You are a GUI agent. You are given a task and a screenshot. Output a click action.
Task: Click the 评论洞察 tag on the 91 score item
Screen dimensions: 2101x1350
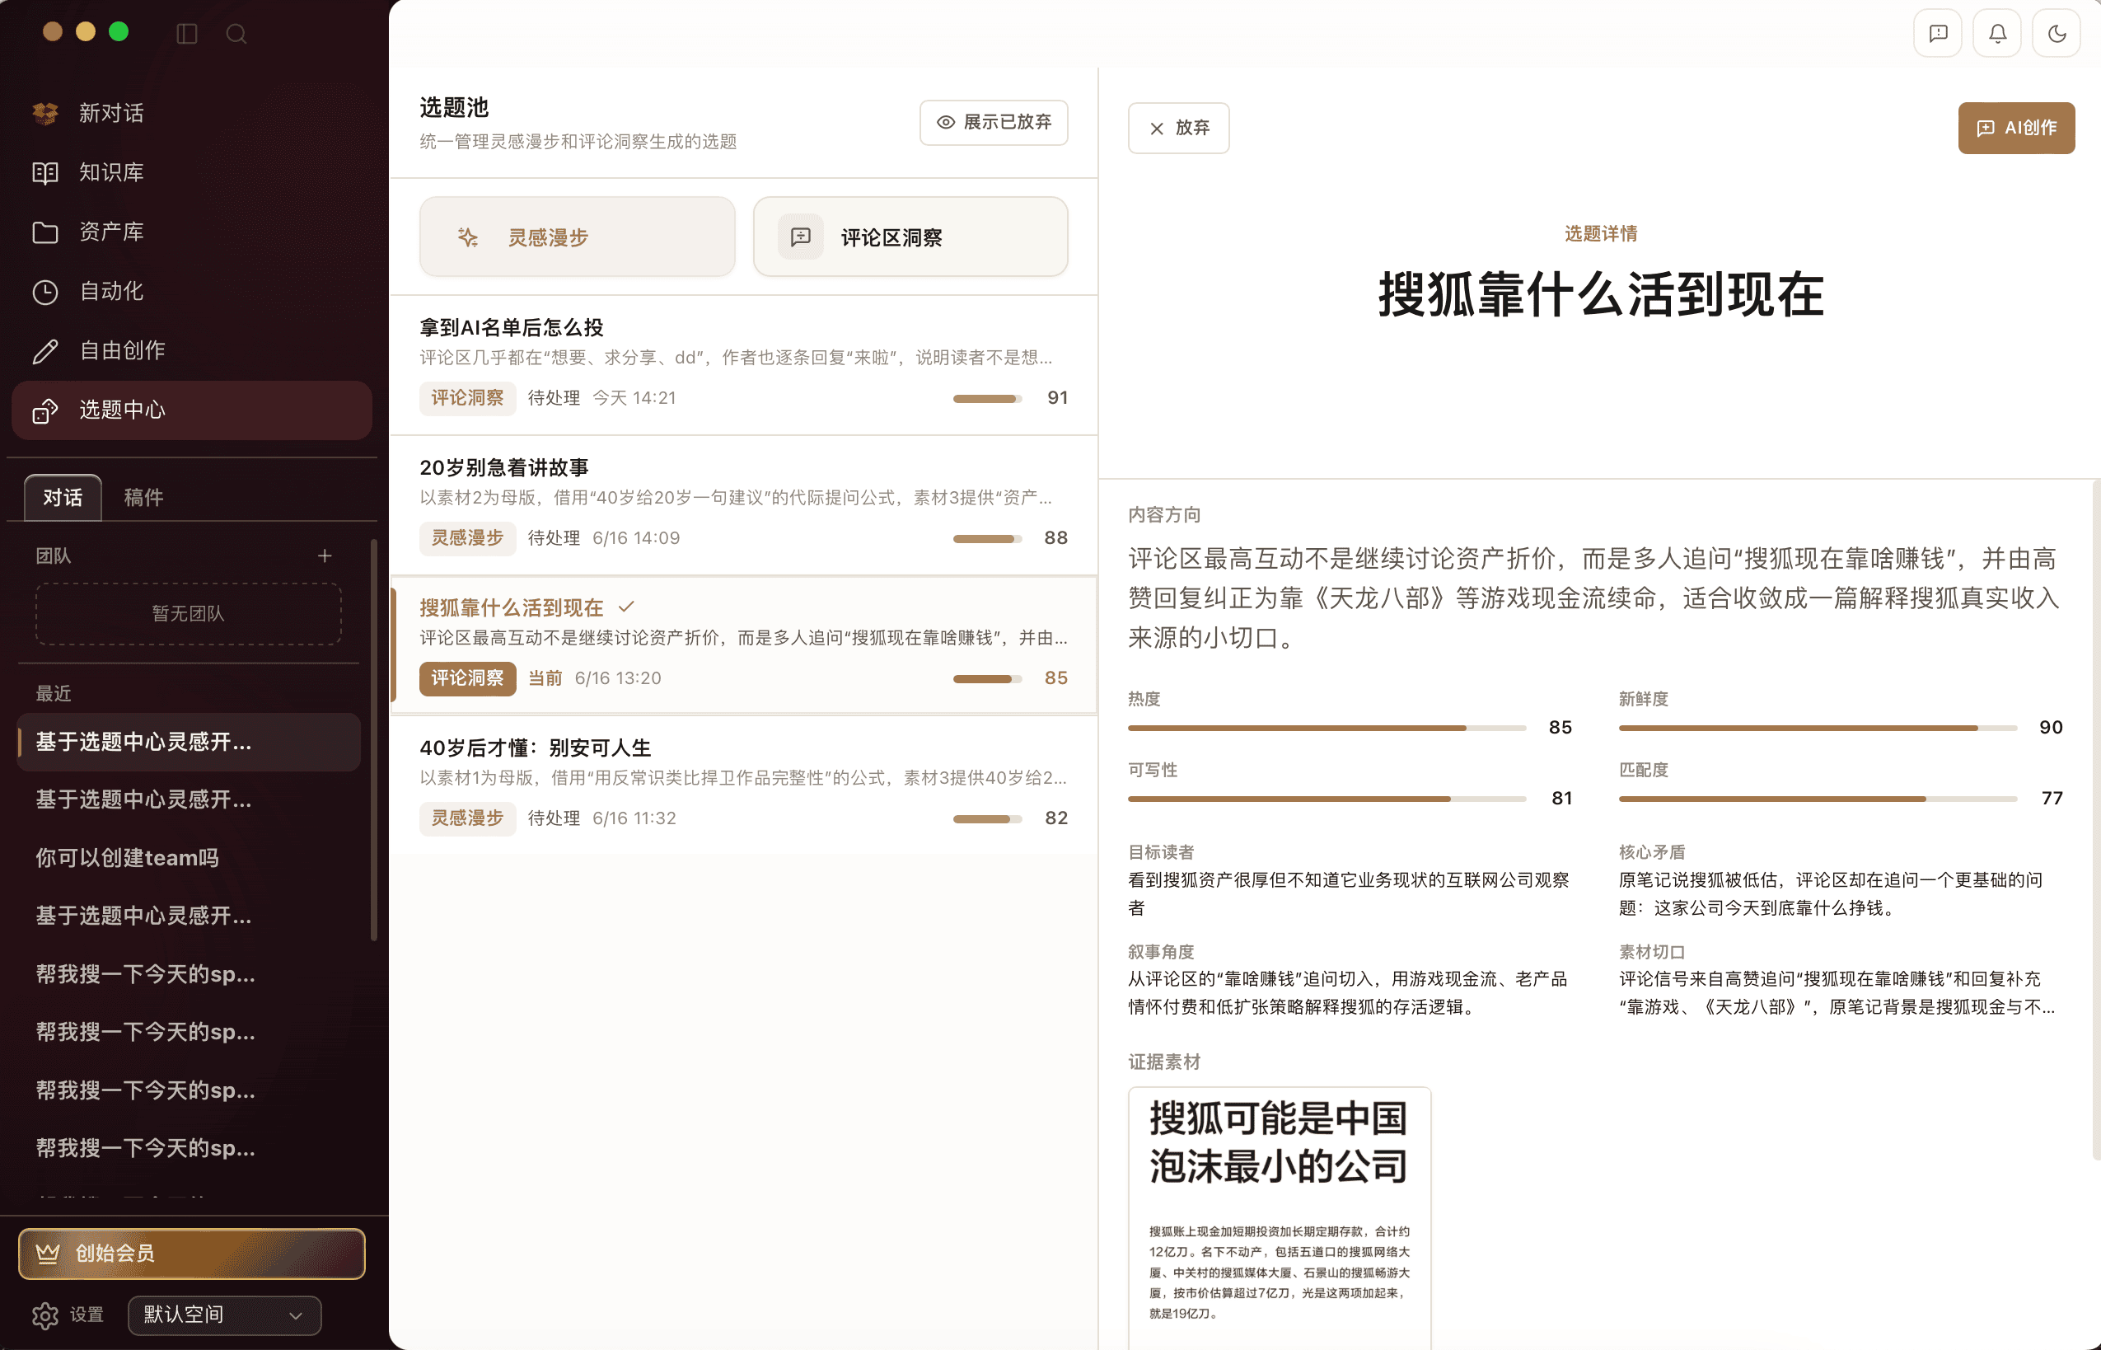coord(467,398)
